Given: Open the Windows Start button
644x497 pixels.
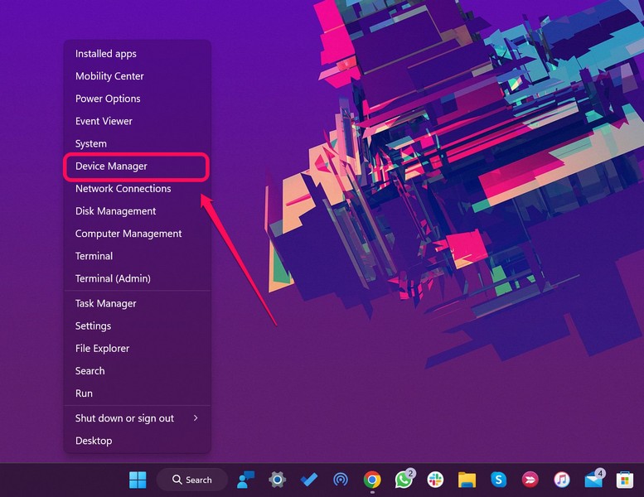Looking at the screenshot, I should click(138, 480).
